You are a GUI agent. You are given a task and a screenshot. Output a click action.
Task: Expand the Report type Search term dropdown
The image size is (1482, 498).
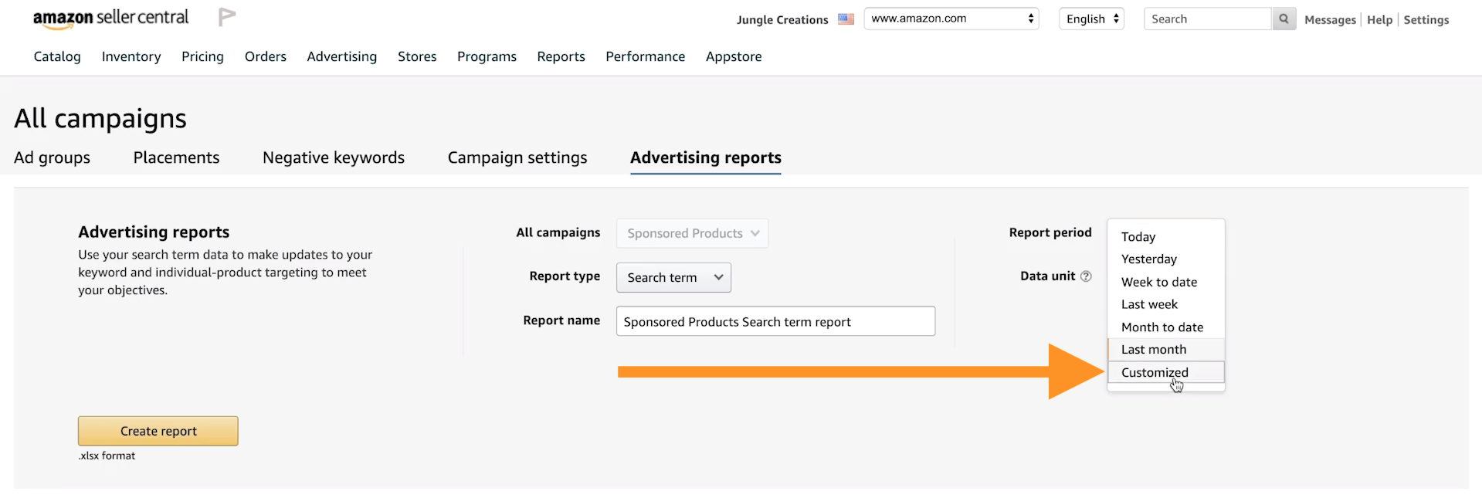pos(673,278)
